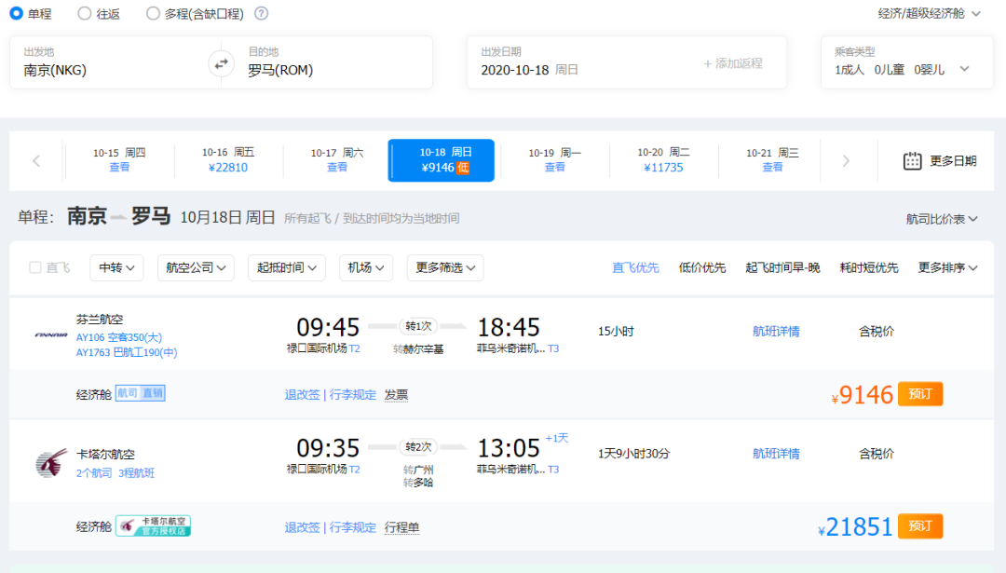The height and width of the screenshot is (573, 1006).
Task: Enable the direct flight checkbox
Action: [x=35, y=267]
